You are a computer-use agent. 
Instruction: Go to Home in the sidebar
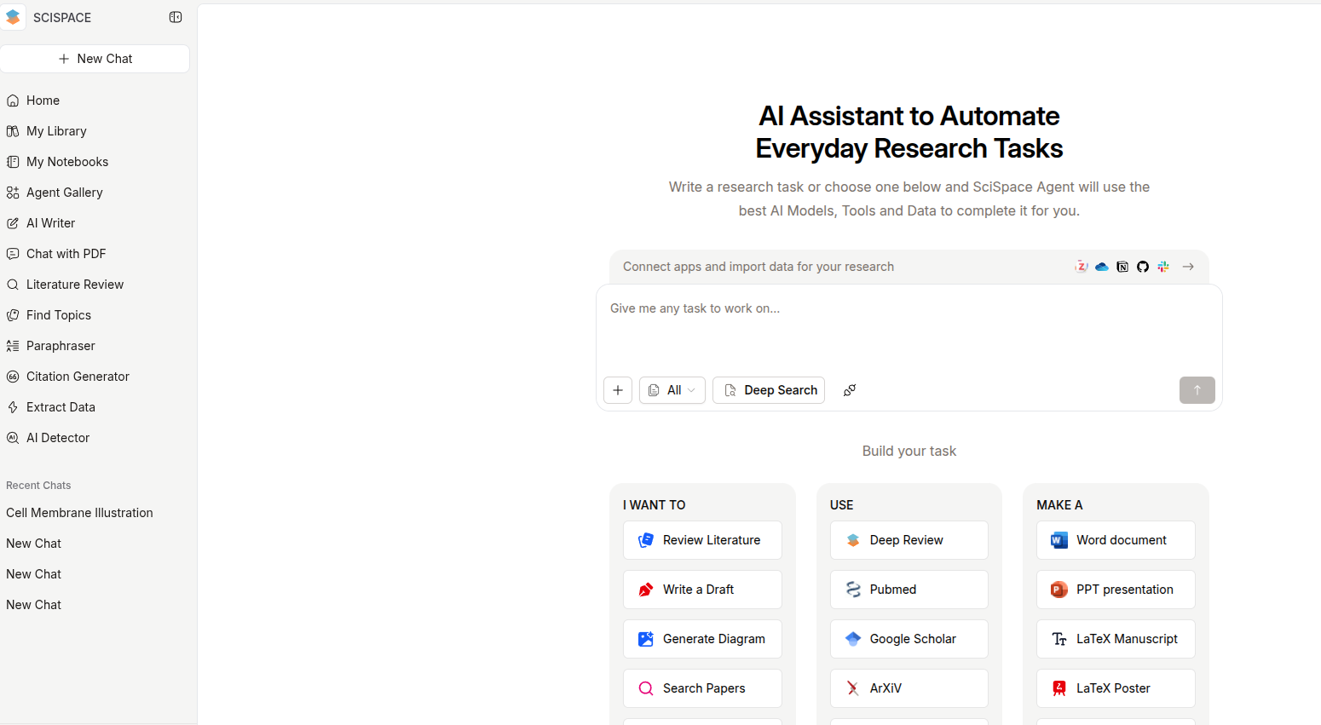click(43, 101)
